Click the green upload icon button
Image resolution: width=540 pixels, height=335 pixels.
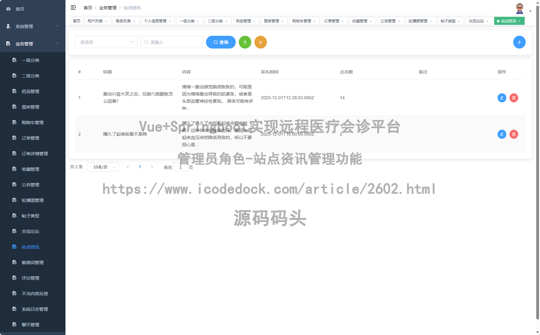coord(245,42)
